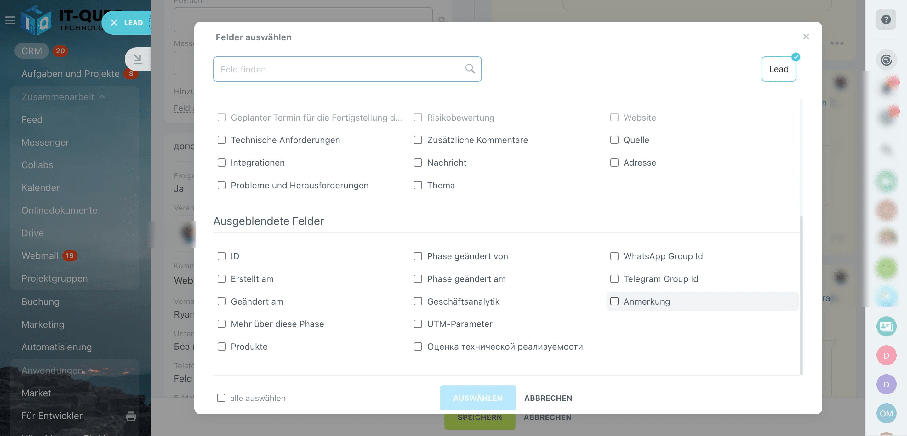907x436 pixels.
Task: Collapse the Anwendungen section chevron
Action: (x=90, y=370)
